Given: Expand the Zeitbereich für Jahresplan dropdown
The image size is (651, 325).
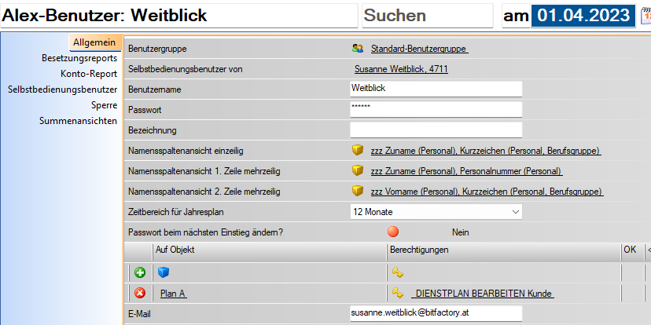Looking at the screenshot, I should [x=515, y=212].
